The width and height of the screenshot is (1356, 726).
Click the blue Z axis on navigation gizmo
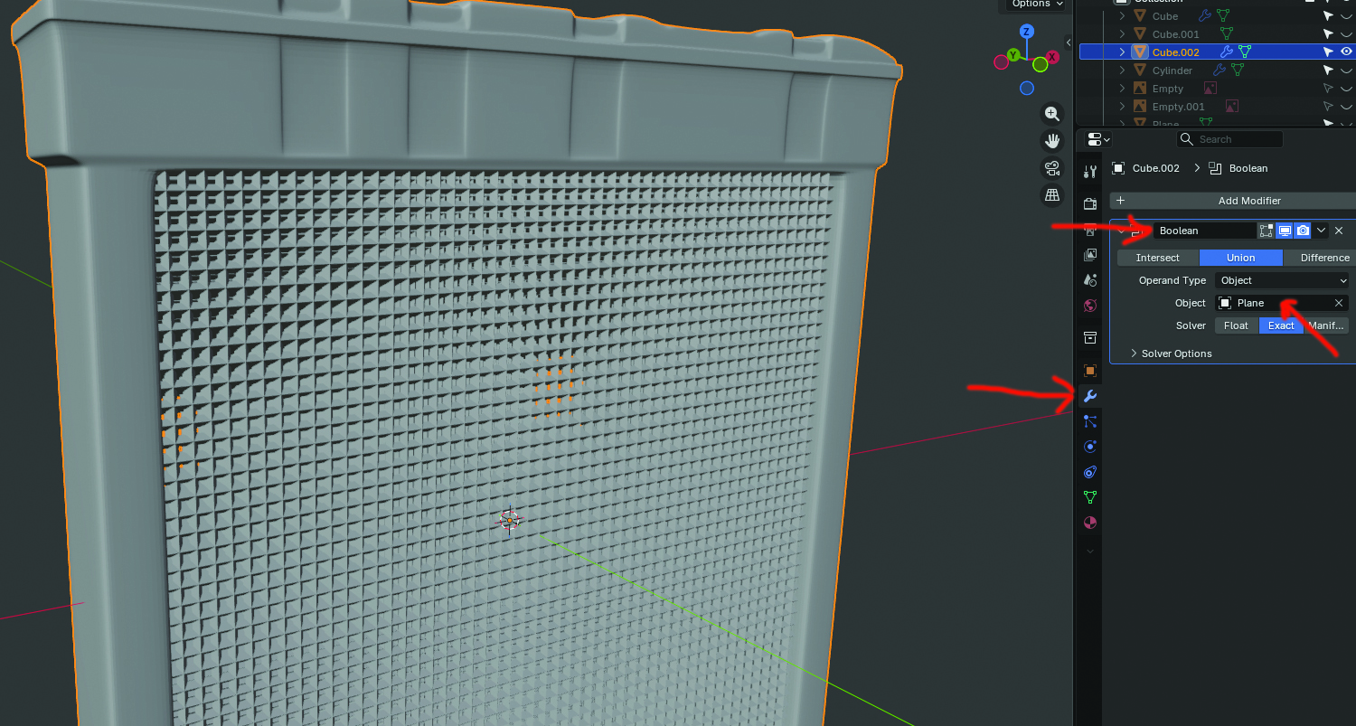point(1026,31)
